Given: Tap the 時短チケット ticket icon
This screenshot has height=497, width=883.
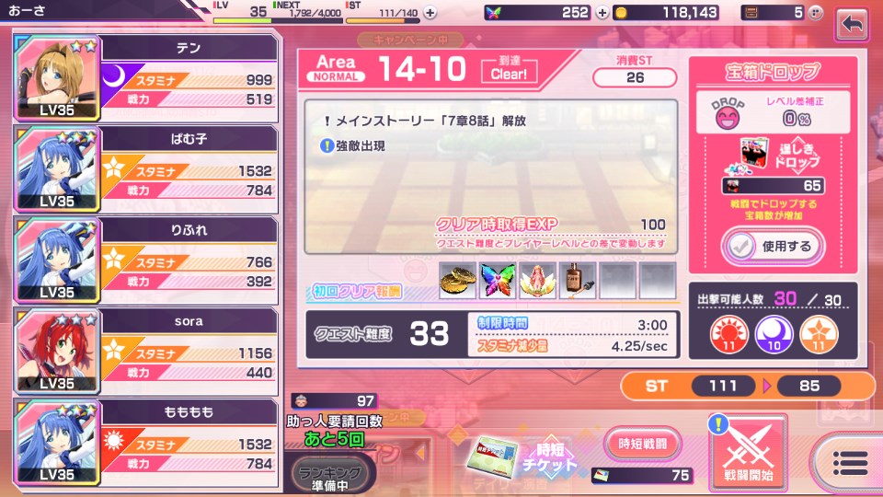Looking at the screenshot, I should [522, 457].
